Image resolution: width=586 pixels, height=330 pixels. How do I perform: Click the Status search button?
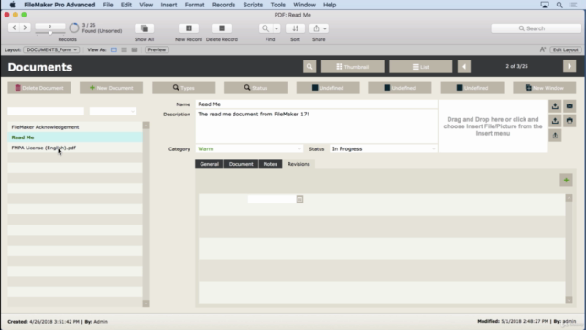(x=256, y=88)
